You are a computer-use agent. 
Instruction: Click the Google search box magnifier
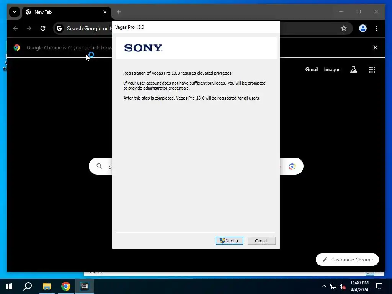[x=99, y=166]
